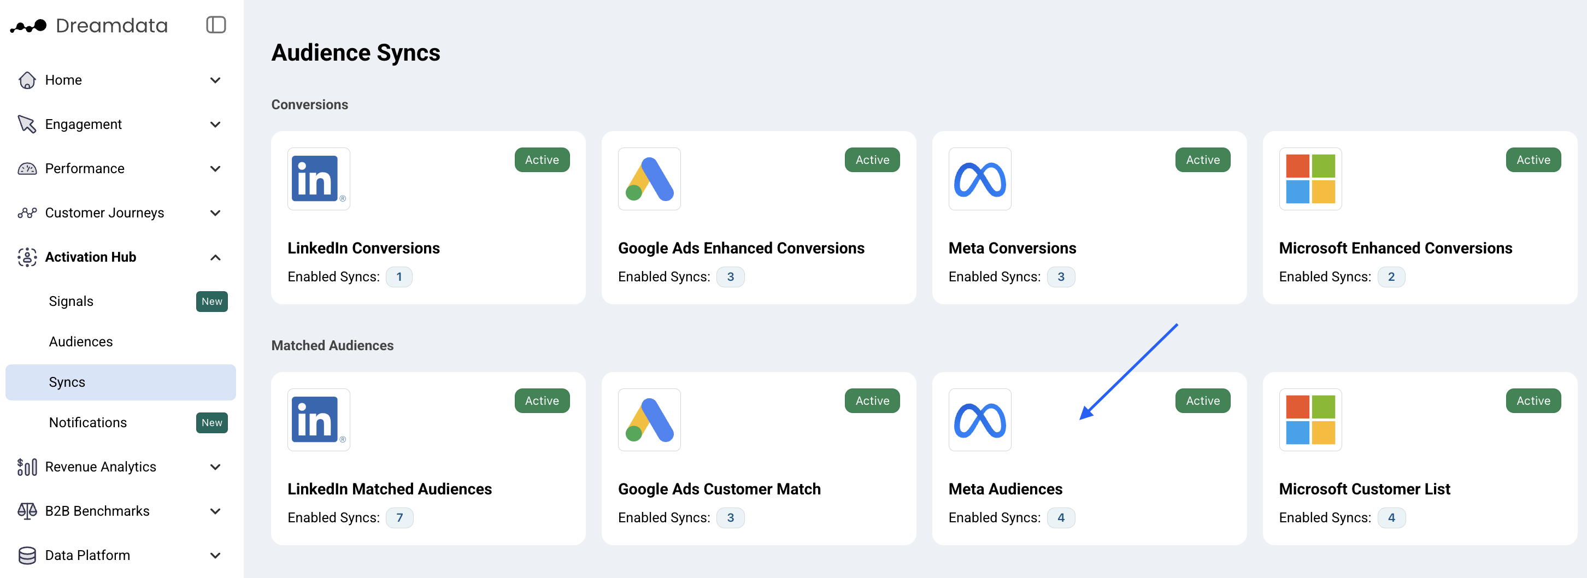The width and height of the screenshot is (1587, 578).
Task: Click the Engagement cursor icon
Action: (x=27, y=125)
